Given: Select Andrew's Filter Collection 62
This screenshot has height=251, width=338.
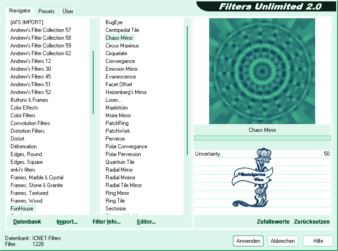Looking at the screenshot, I should [41, 53].
